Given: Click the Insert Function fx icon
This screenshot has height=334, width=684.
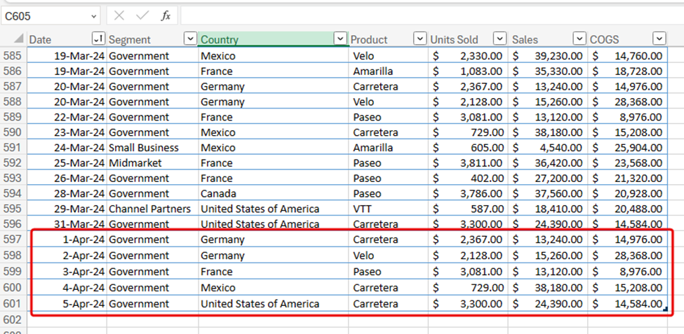Looking at the screenshot, I should click(166, 15).
